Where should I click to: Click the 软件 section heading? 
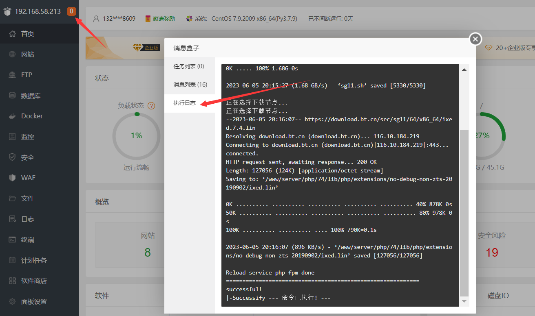click(102, 296)
